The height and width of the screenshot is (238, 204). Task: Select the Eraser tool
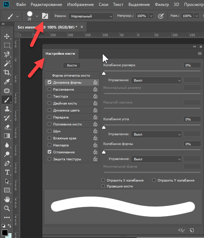(x=7, y=127)
